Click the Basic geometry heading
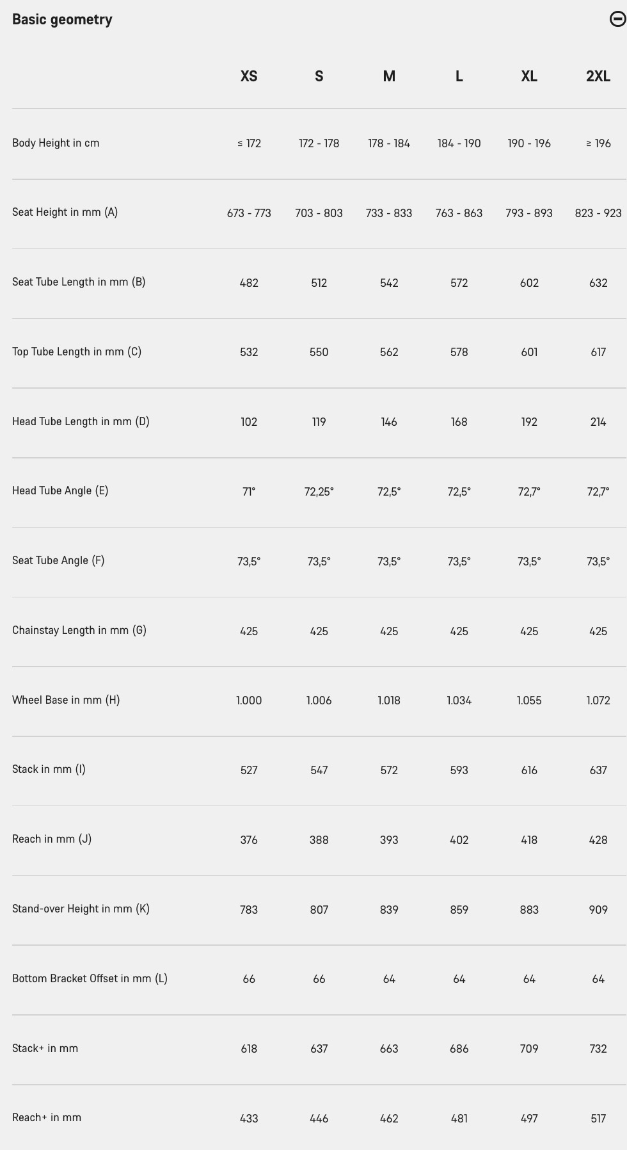627x1150 pixels. (62, 20)
